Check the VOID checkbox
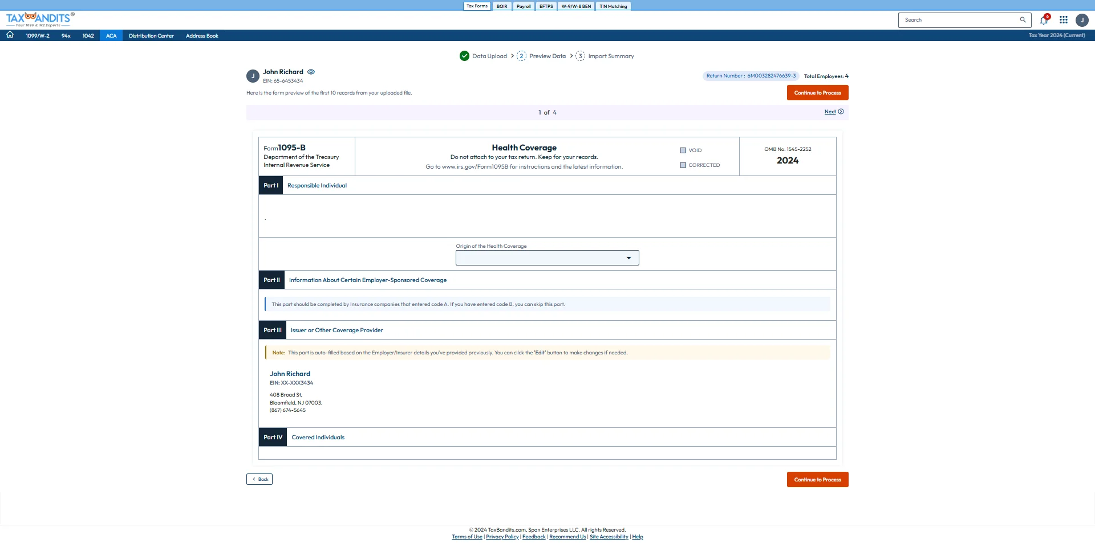1095x543 pixels. [683, 150]
